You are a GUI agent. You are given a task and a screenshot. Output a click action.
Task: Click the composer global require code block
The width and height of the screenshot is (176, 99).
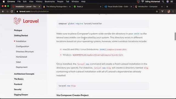[x=103, y=24]
